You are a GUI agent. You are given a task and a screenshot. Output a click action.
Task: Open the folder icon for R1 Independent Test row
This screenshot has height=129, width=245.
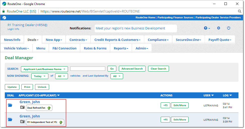click(10, 119)
